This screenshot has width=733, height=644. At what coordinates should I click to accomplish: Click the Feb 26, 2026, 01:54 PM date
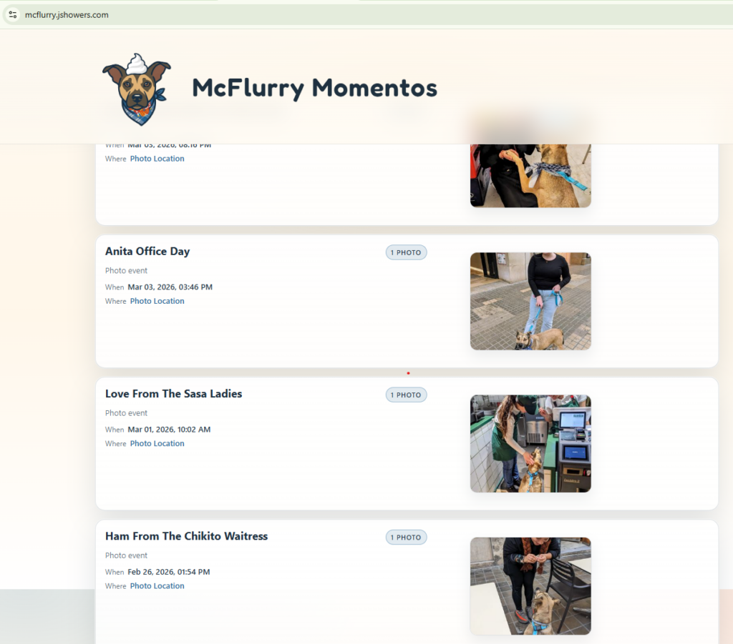pyautogui.click(x=169, y=572)
